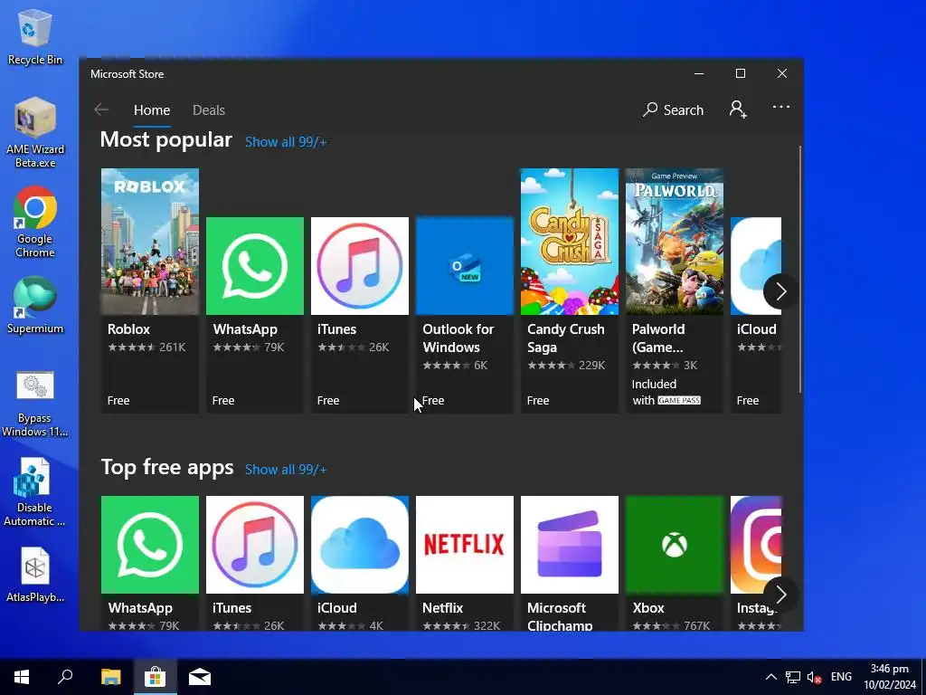The height and width of the screenshot is (695, 926).
Task: Open network status tray icon
Action: pos(792,677)
